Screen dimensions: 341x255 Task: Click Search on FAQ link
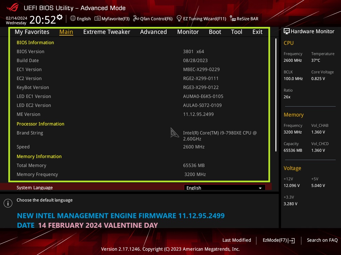click(x=322, y=240)
